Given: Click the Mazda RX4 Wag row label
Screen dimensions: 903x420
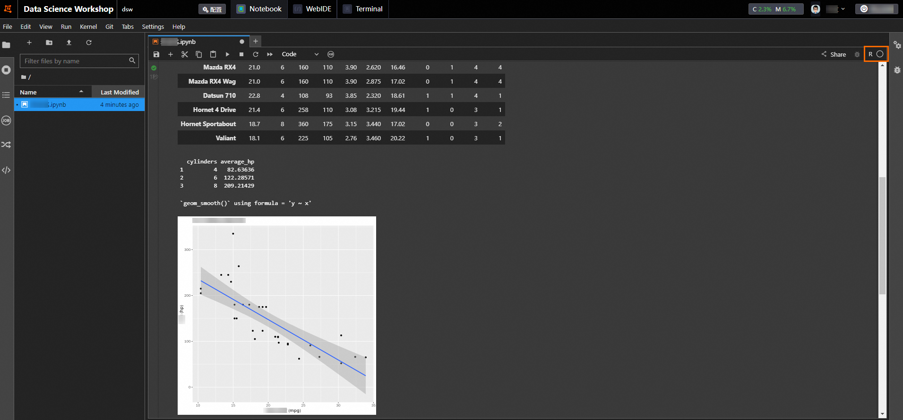Looking at the screenshot, I should point(212,81).
